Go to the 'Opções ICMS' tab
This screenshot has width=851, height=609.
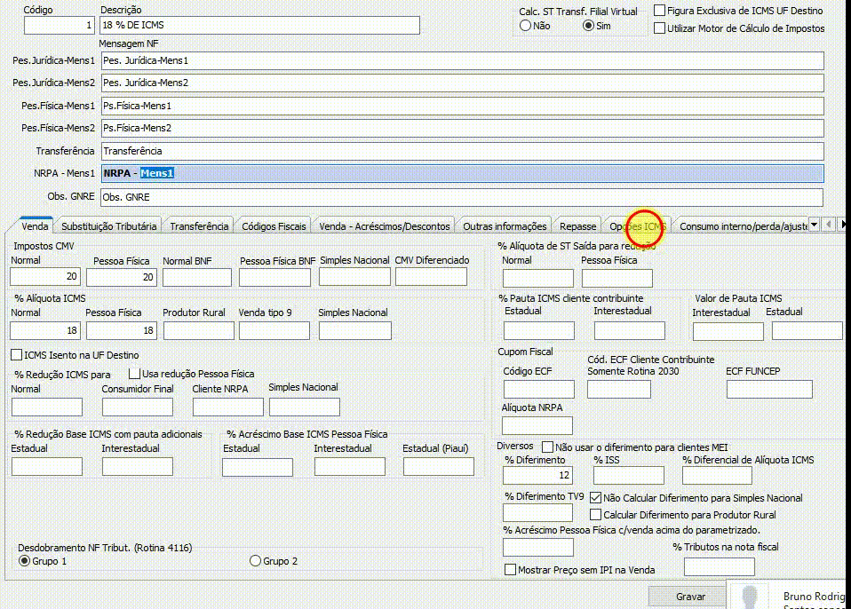[637, 226]
